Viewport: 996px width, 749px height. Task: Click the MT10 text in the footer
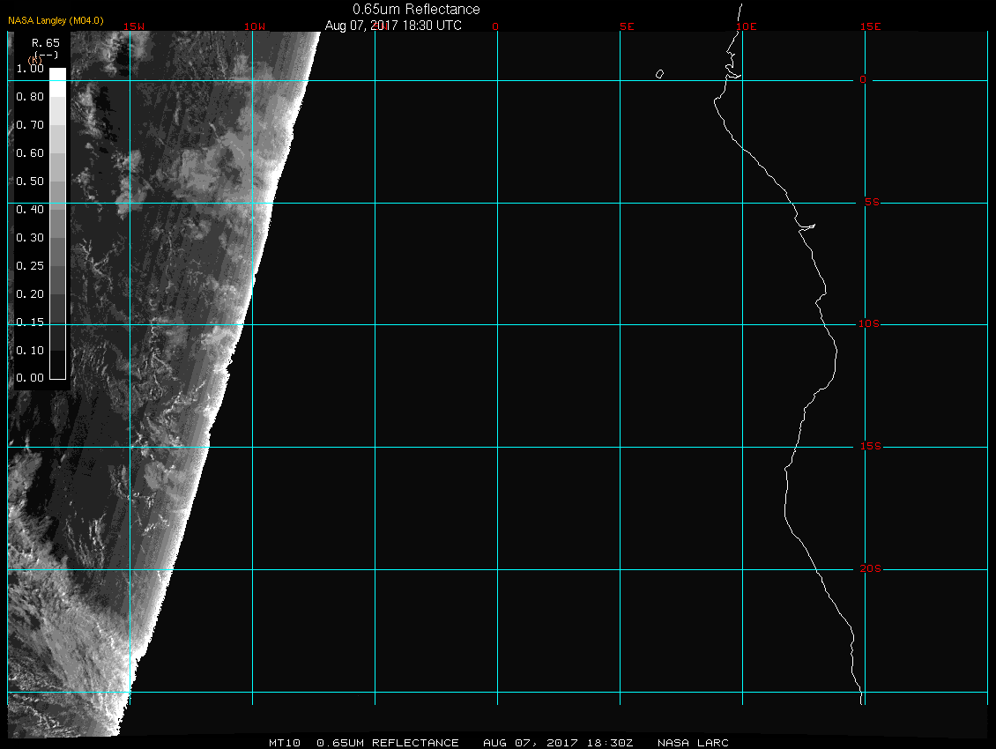(285, 743)
